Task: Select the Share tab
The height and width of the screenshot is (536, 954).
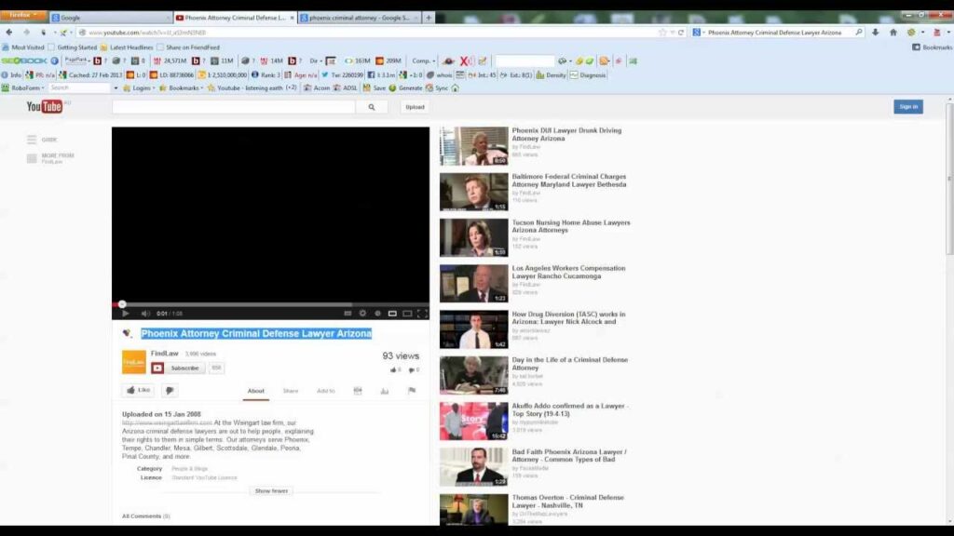Action: (x=291, y=391)
